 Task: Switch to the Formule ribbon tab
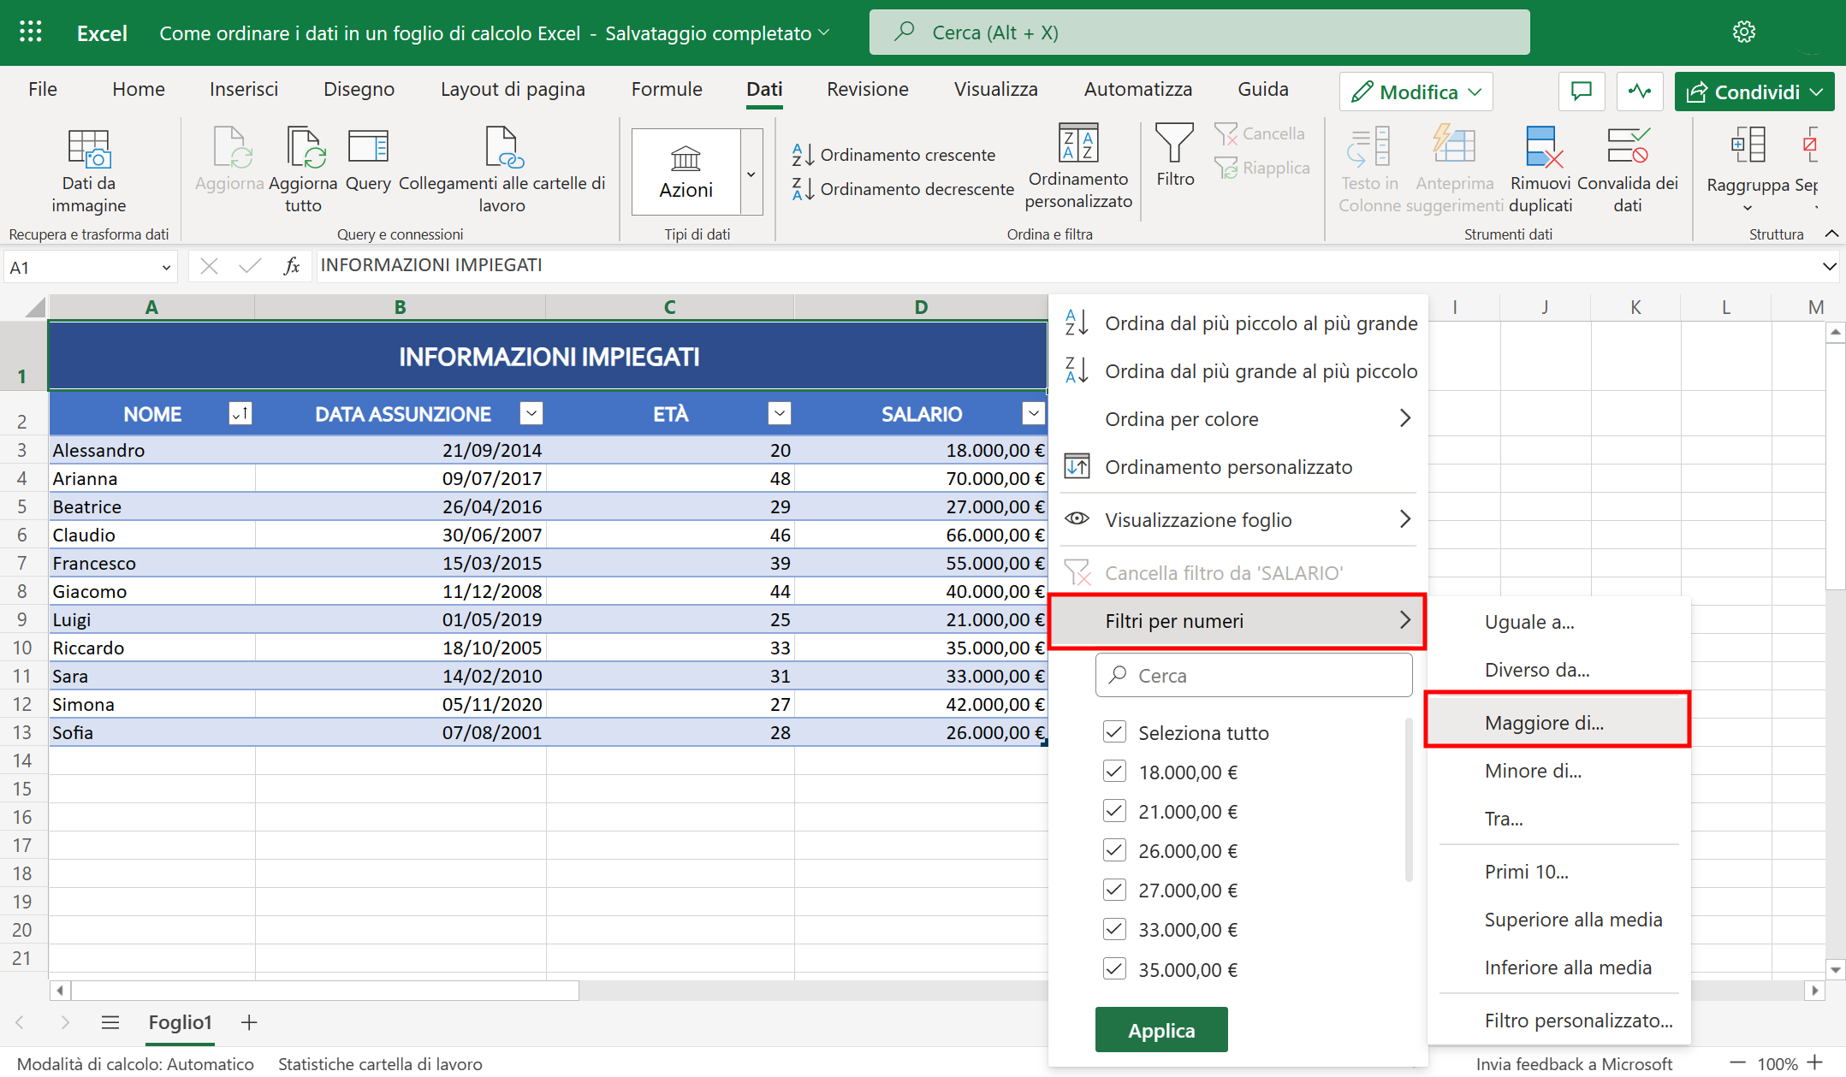click(x=666, y=89)
